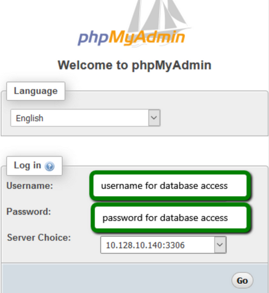Expand the Server Choice dropdown arrow

coord(220,245)
